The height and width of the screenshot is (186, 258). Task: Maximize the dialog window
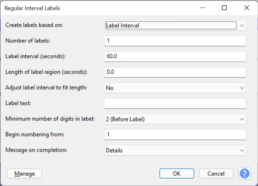(224, 8)
